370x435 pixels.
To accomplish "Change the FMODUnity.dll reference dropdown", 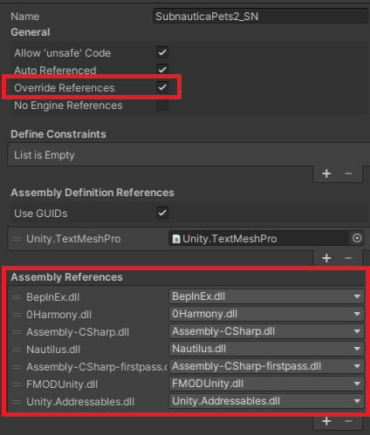I will pos(266,384).
